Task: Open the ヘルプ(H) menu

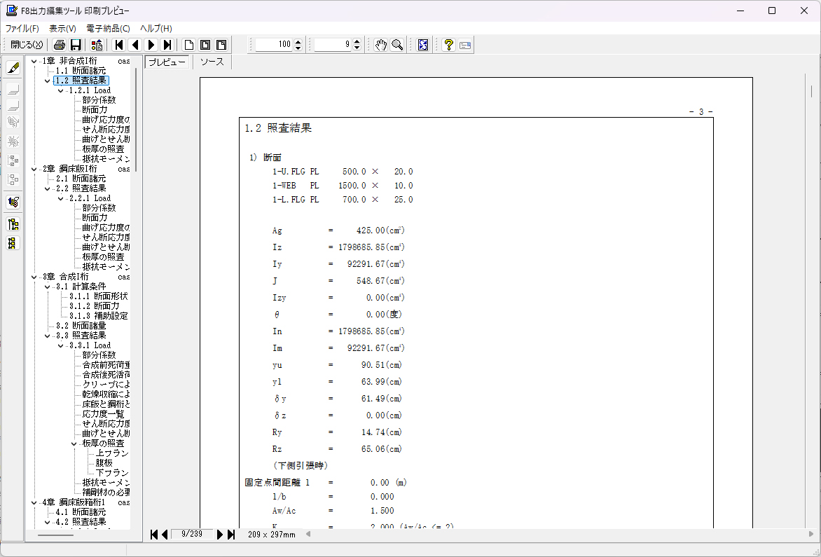Action: click(156, 28)
